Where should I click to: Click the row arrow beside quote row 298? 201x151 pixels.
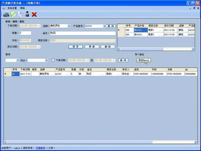tap(119, 30)
